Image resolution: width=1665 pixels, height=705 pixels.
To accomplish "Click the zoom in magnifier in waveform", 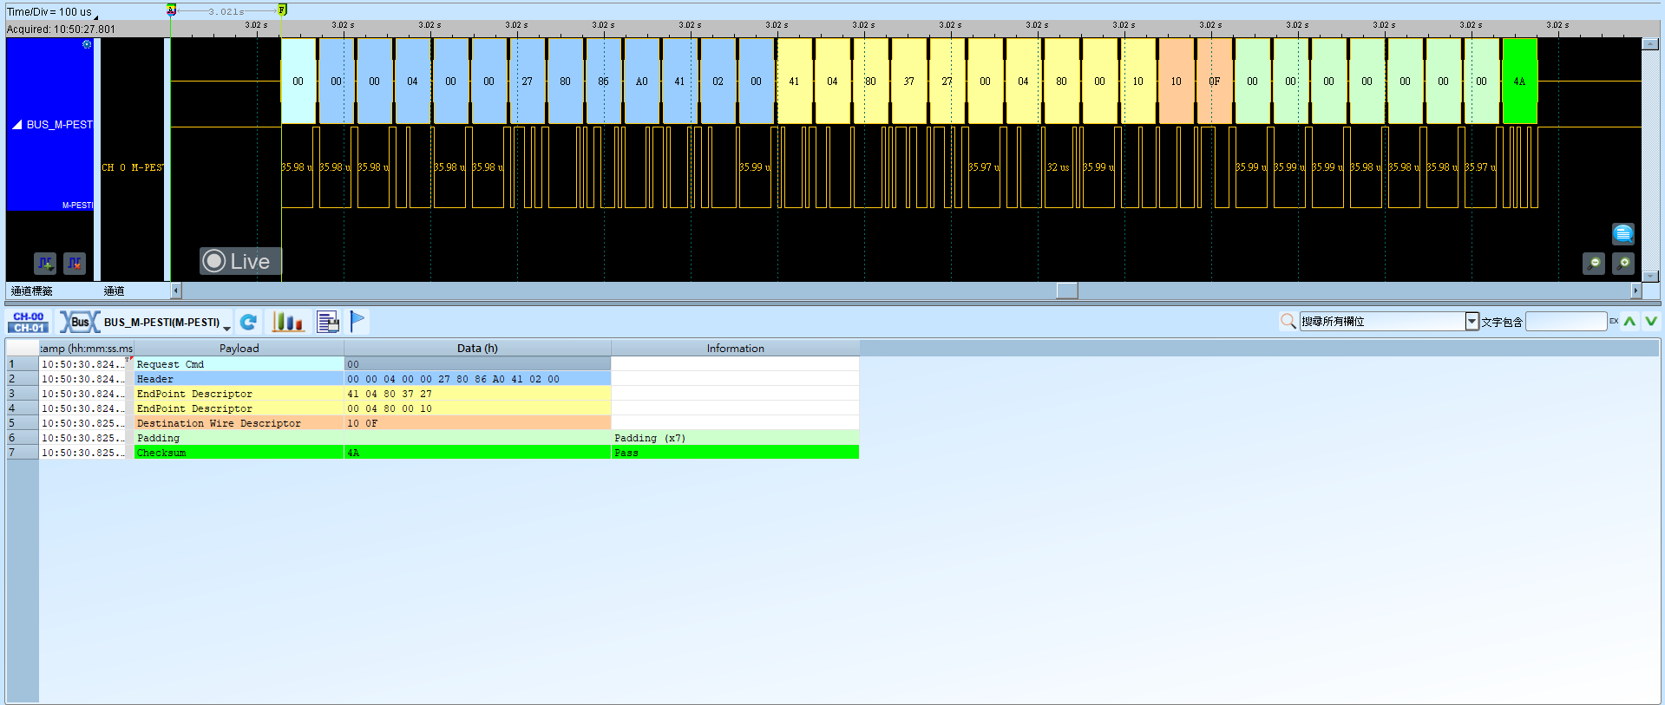I will point(1623,263).
